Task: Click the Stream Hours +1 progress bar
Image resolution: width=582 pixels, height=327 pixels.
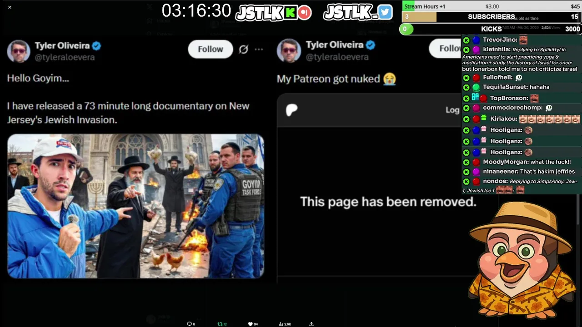Action: 492,6
